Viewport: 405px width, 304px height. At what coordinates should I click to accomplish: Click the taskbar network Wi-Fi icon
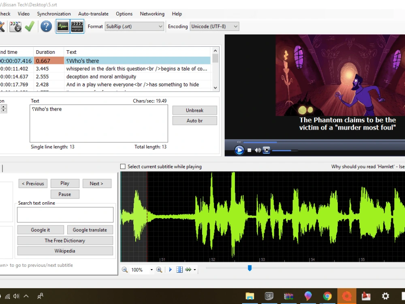[7, 296]
